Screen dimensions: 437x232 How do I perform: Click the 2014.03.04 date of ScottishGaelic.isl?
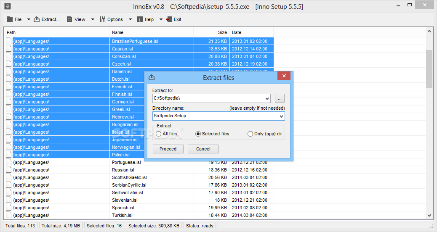249,177
